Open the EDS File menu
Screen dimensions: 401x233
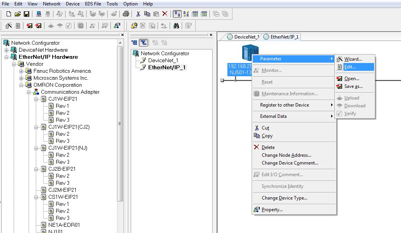tap(93, 4)
